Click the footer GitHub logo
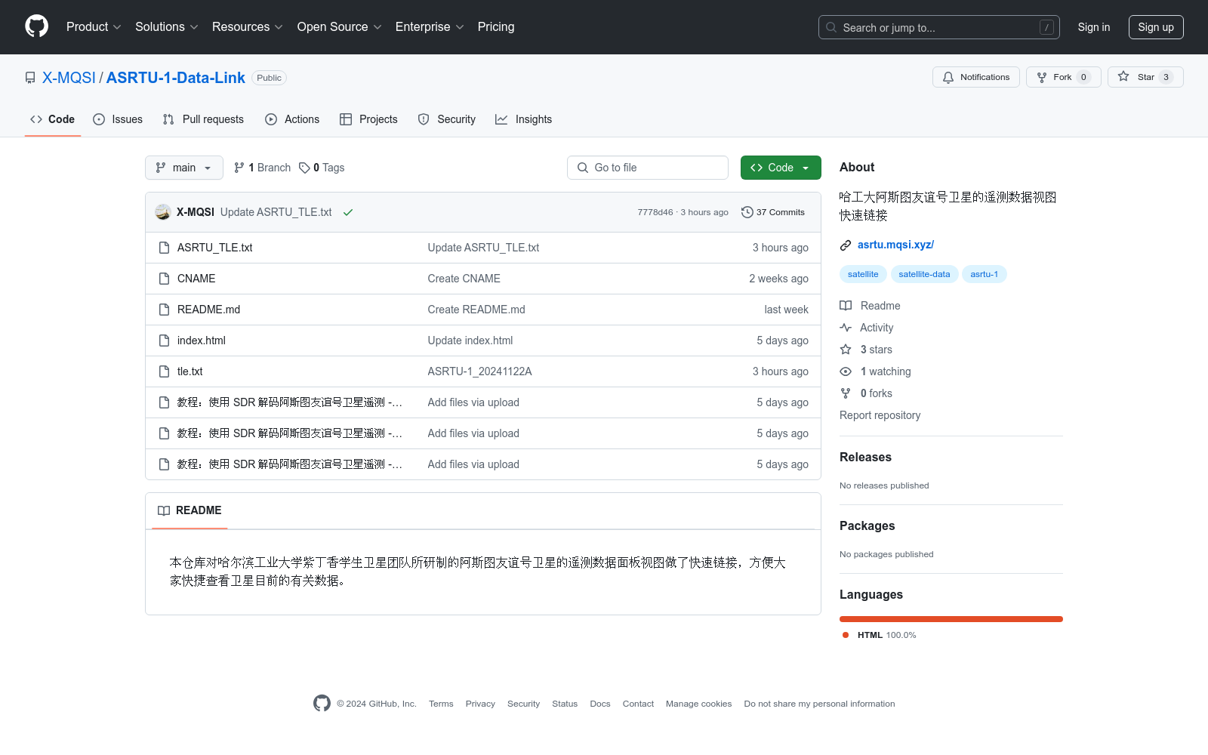Viewport: 1208px width, 755px height. click(322, 704)
